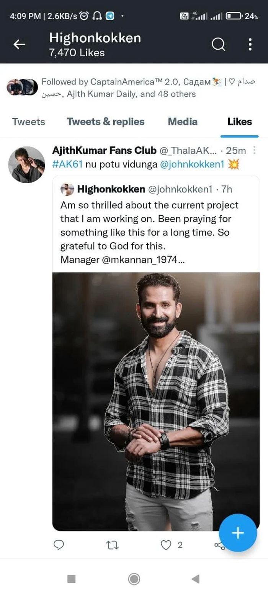Open the three-dot overflow menu in the header

(x=250, y=44)
